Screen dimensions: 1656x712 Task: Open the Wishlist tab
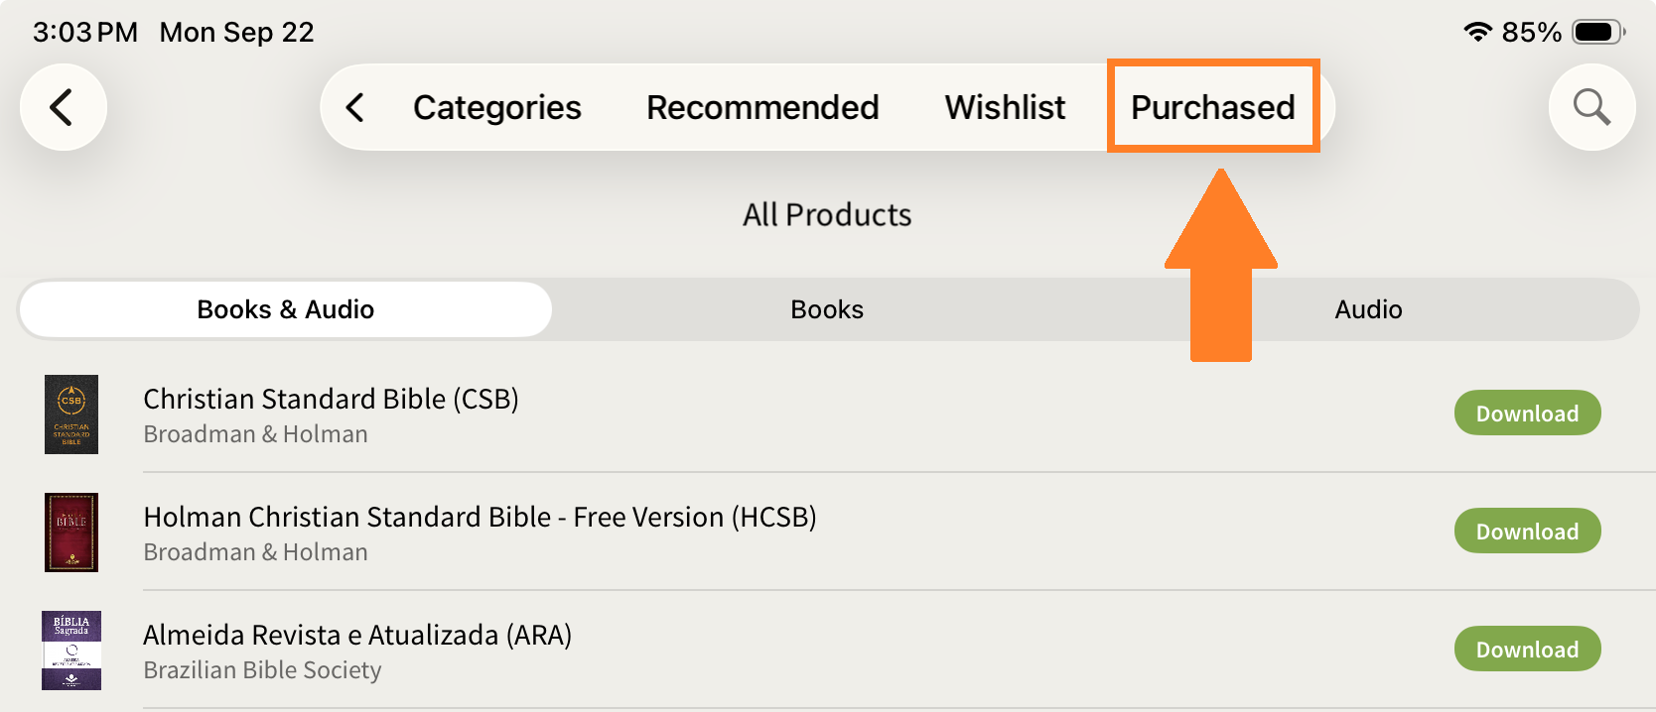pyautogui.click(x=1005, y=107)
